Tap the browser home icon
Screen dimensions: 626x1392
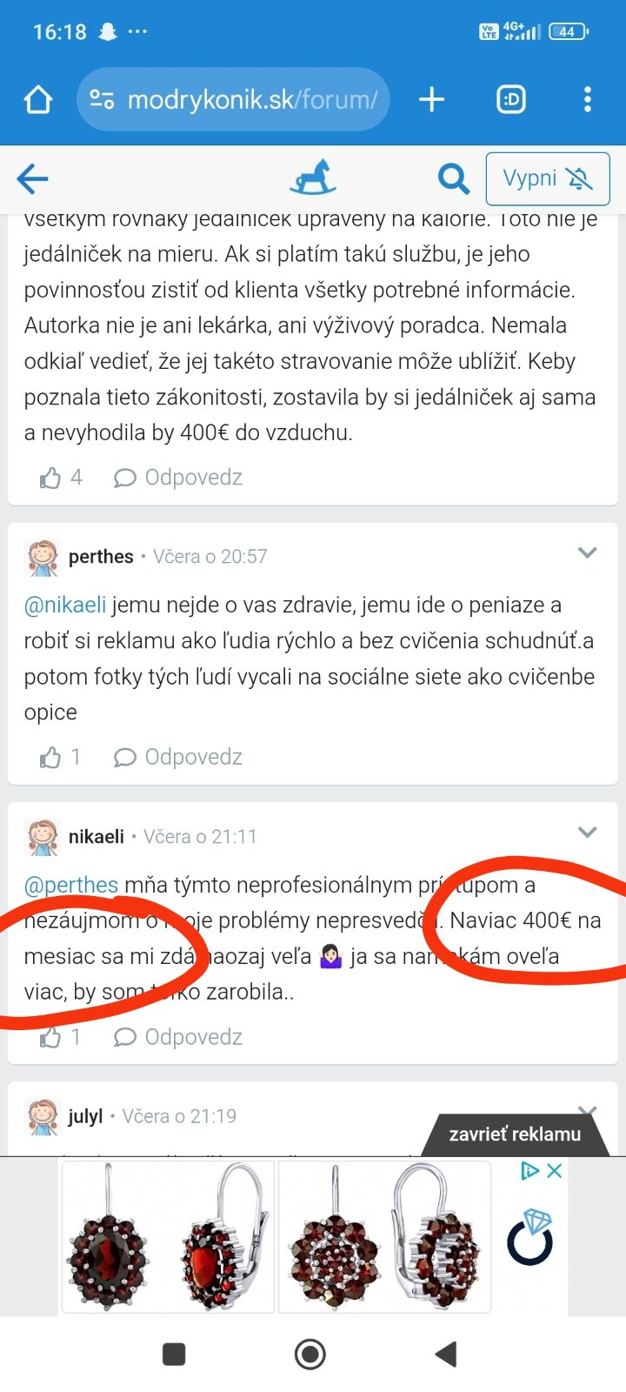coord(38,100)
